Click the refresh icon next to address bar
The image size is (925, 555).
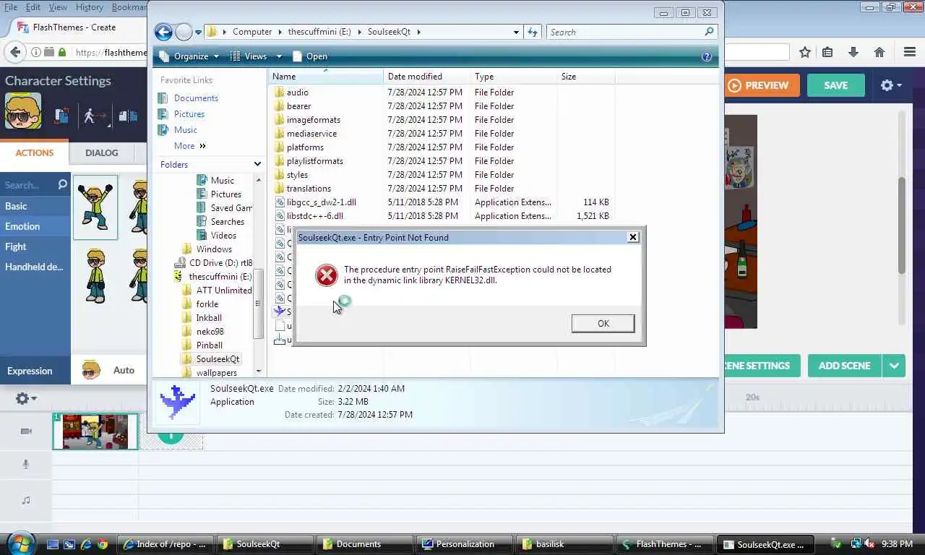(x=533, y=32)
